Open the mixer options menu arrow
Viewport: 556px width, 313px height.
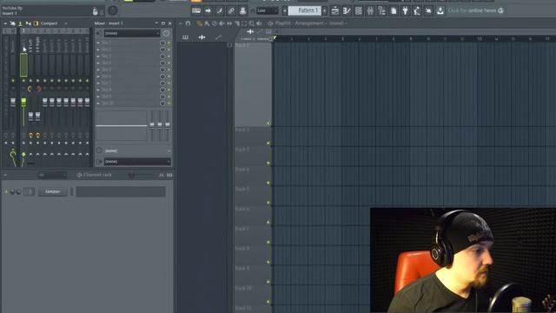(5, 23)
